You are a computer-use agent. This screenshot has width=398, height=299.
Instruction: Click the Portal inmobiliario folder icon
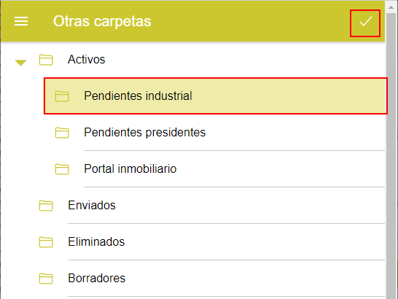62,169
